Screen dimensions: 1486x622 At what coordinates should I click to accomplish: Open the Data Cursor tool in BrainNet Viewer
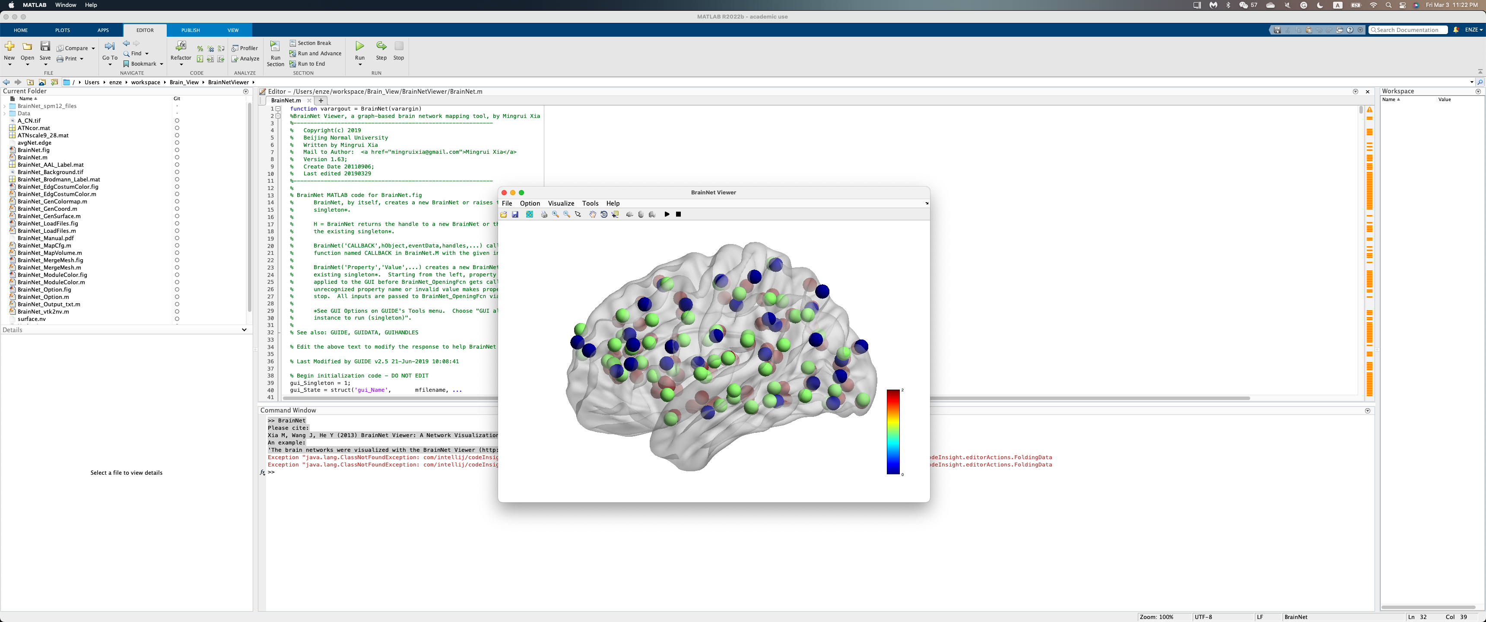(x=616, y=214)
